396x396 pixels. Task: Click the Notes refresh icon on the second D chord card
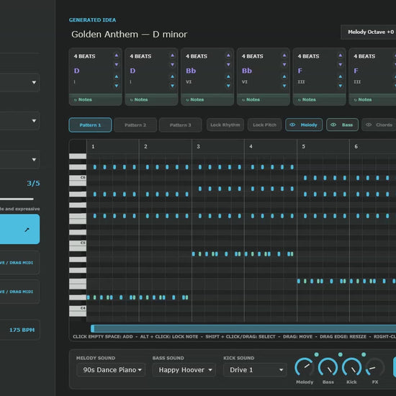pos(131,100)
